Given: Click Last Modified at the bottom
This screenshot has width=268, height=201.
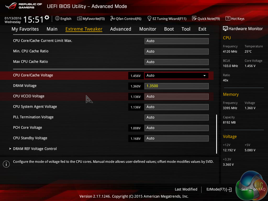Looking at the screenshot, I should (186, 189).
